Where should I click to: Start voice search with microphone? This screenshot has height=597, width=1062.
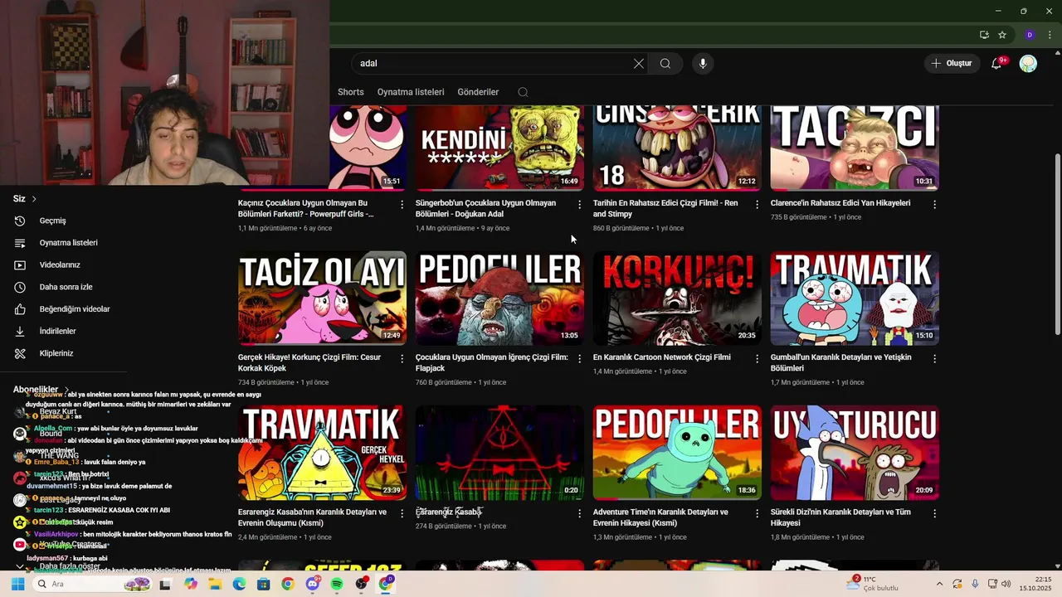[703, 64]
